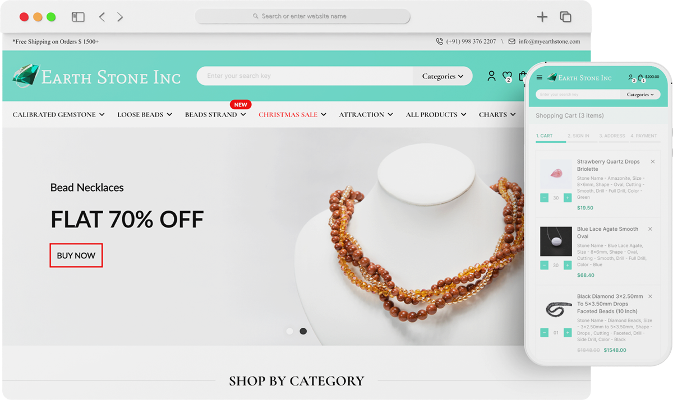This screenshot has width=673, height=400.
Task: Decrease Strawberry Quartz quantity with minus
Action: pyautogui.click(x=544, y=198)
